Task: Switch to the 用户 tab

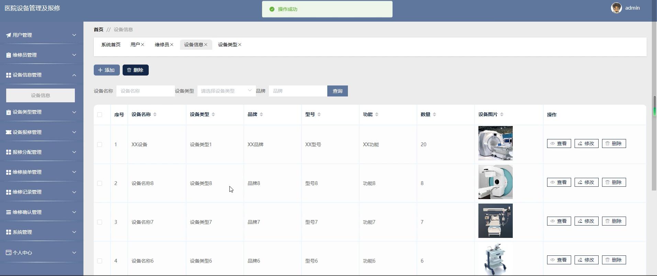Action: 135,45
